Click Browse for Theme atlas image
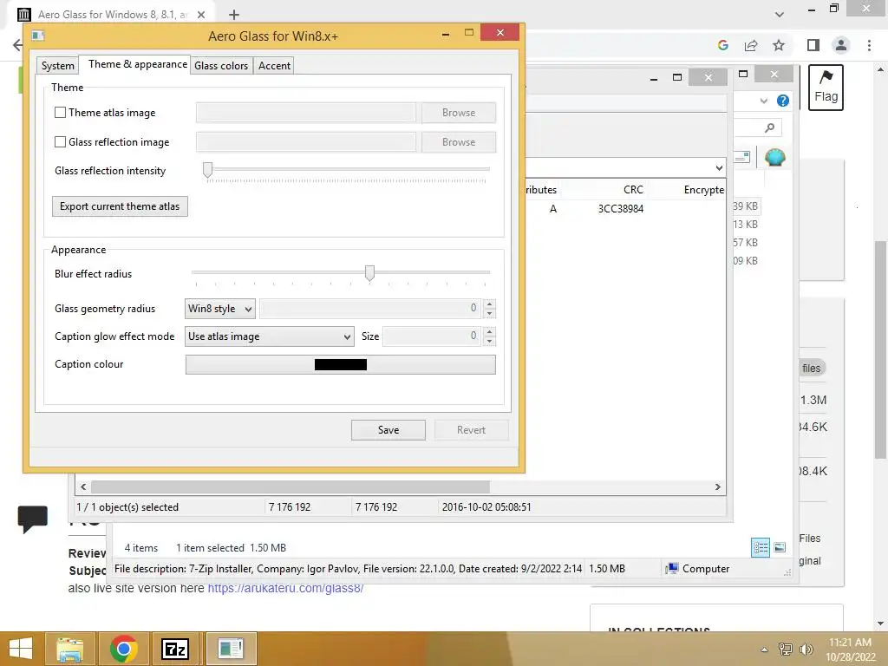 pos(458,112)
